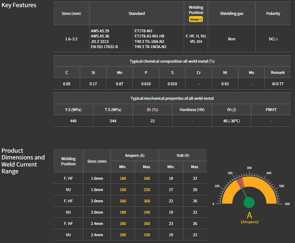Image resolution: width=295 pixels, height=243 pixels.
Task: Click the Ampere (A) column header
Action: [134, 156]
